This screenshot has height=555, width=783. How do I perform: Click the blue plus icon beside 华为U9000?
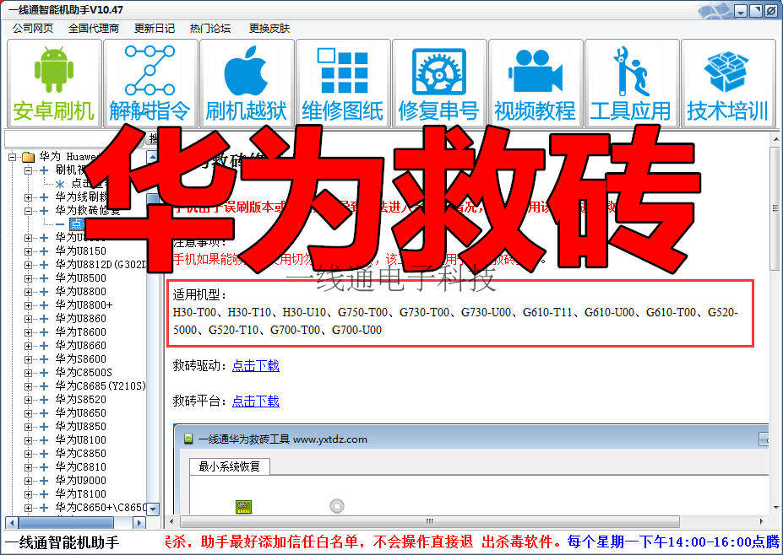tap(44, 480)
